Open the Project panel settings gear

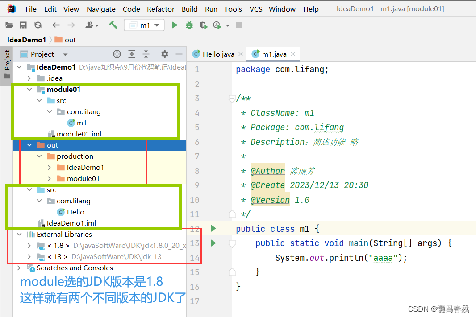point(164,54)
